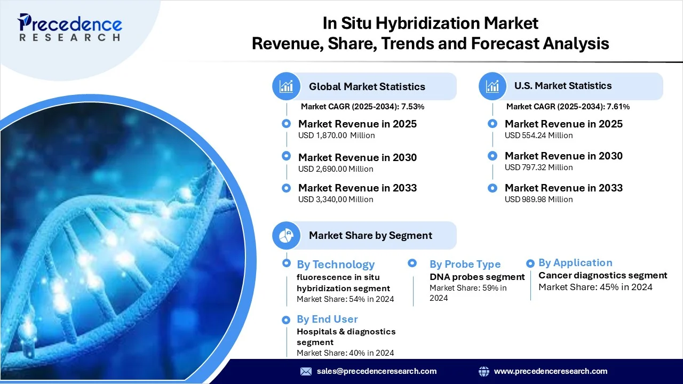Click the Cancer diagnostics segment text

click(x=602, y=275)
